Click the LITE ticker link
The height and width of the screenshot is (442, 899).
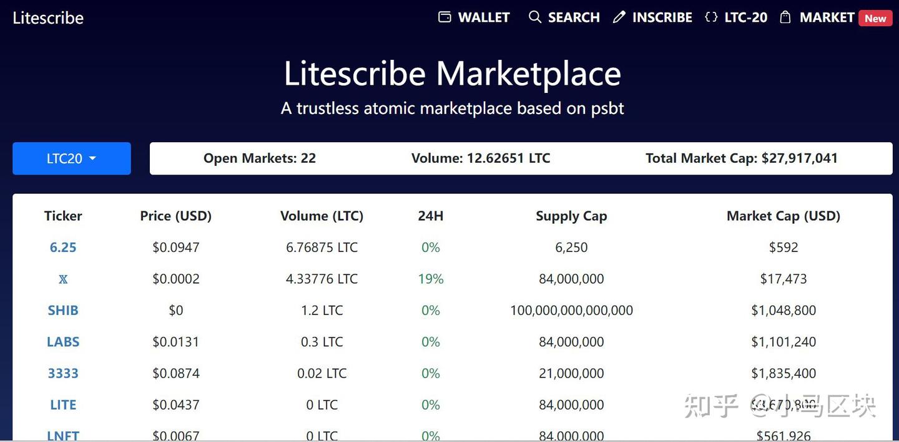click(63, 405)
